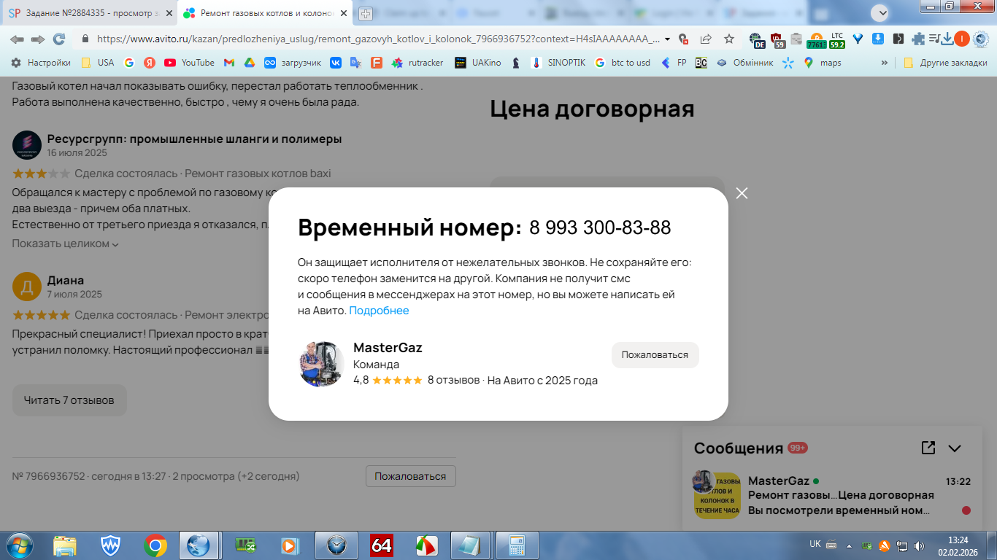Screen dimensions: 997x560
Task: Open the browser extensions puzzle icon
Action: [918, 39]
